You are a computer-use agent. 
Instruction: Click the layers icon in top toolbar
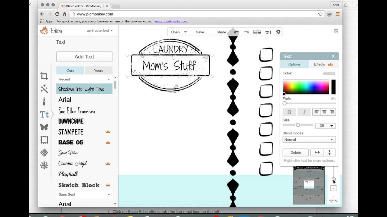click(x=268, y=32)
